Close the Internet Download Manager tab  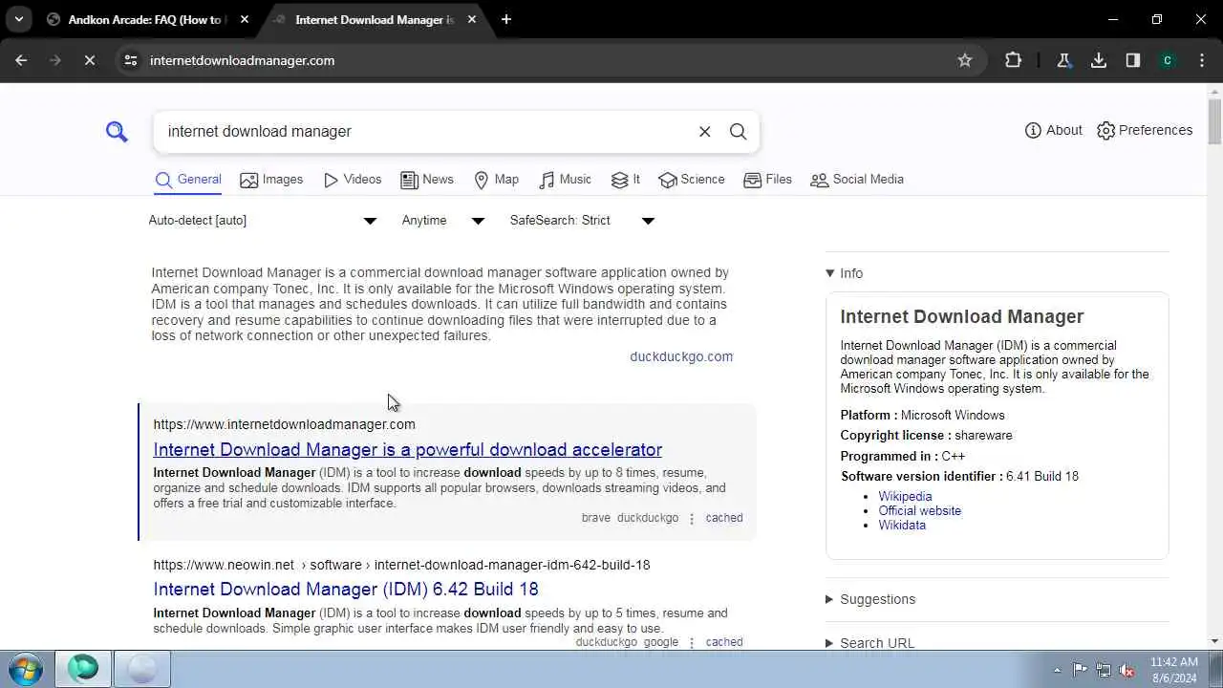click(472, 19)
